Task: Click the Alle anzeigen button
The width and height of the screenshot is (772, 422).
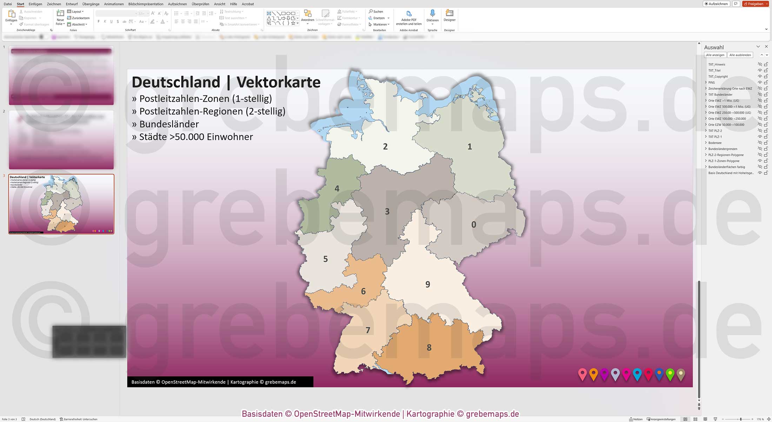Action: tap(715, 55)
